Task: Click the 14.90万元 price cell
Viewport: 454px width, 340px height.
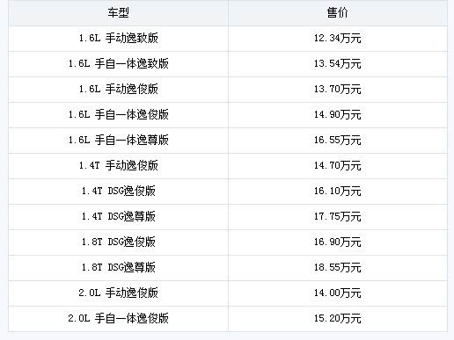Action: coord(338,115)
